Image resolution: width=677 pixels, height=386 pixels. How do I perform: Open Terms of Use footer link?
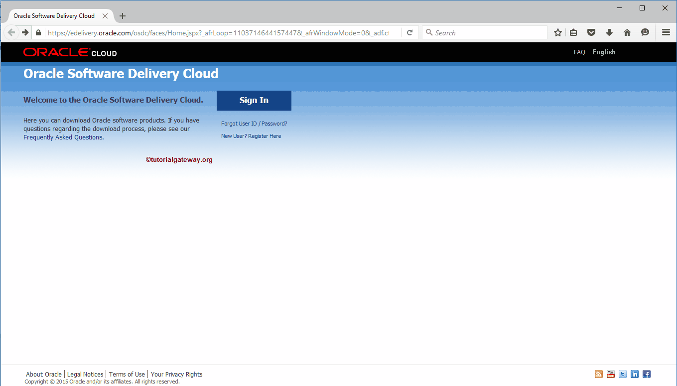click(x=127, y=375)
